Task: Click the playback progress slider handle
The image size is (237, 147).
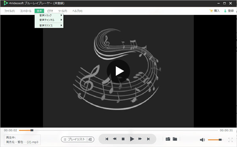Action: (x=32, y=130)
